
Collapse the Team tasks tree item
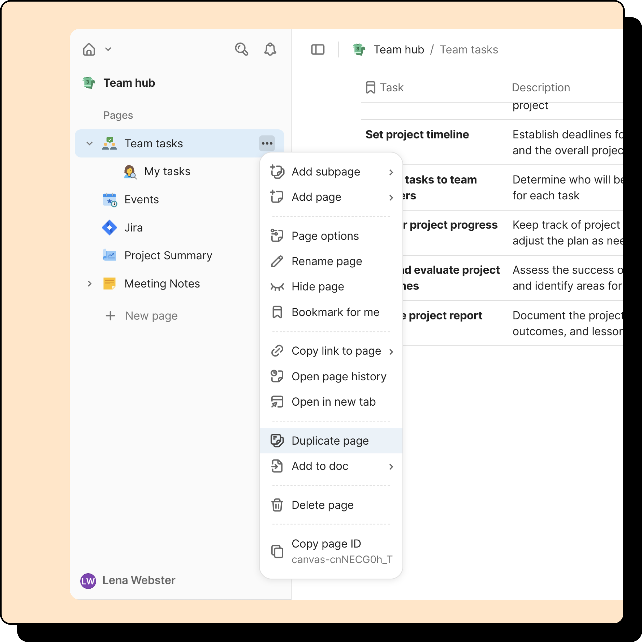point(89,143)
